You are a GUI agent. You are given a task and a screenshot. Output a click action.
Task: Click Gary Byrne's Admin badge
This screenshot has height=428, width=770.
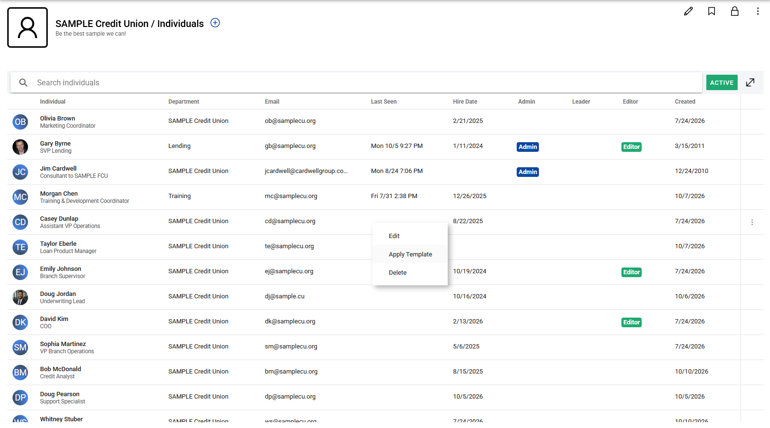(x=528, y=147)
